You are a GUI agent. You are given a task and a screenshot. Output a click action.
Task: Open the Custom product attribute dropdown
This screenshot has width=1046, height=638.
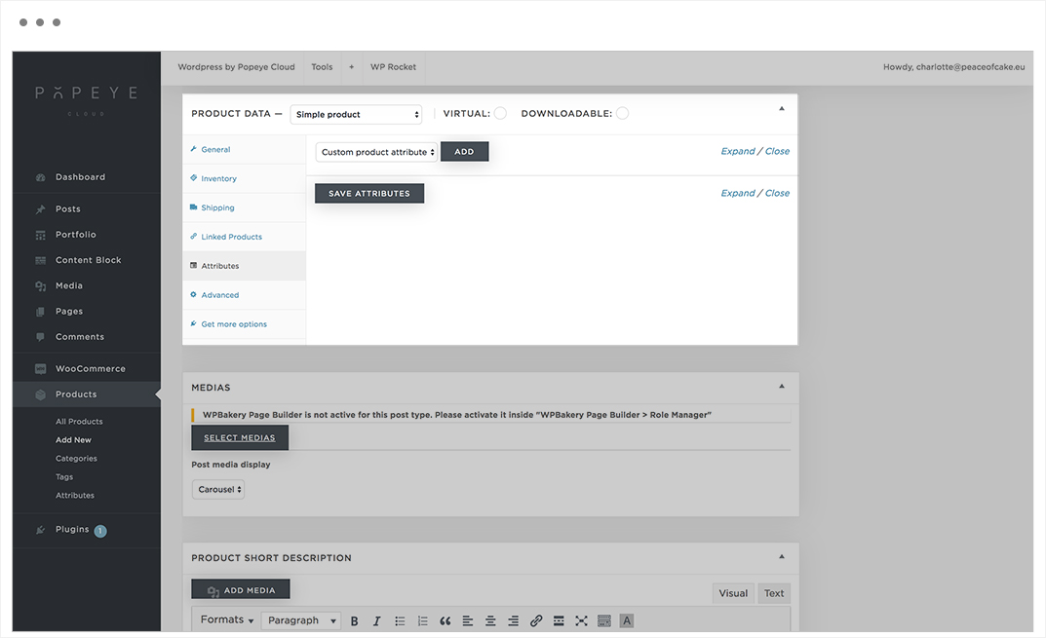click(376, 152)
